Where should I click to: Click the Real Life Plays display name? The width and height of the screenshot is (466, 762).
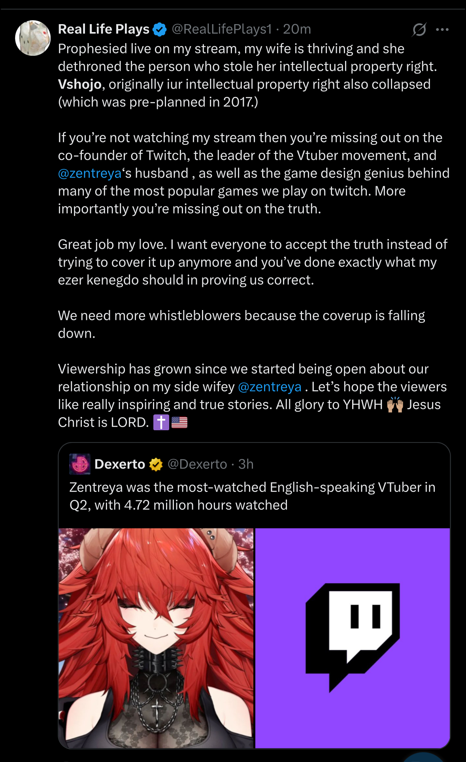104,29
